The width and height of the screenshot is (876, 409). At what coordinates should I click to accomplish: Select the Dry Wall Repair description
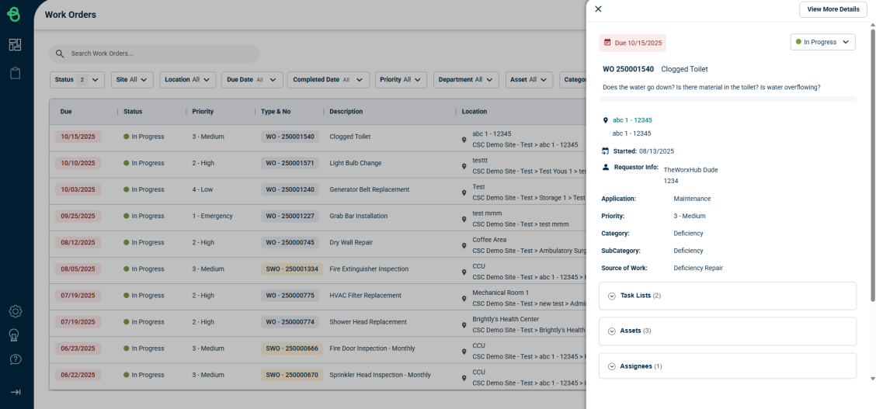click(x=351, y=243)
